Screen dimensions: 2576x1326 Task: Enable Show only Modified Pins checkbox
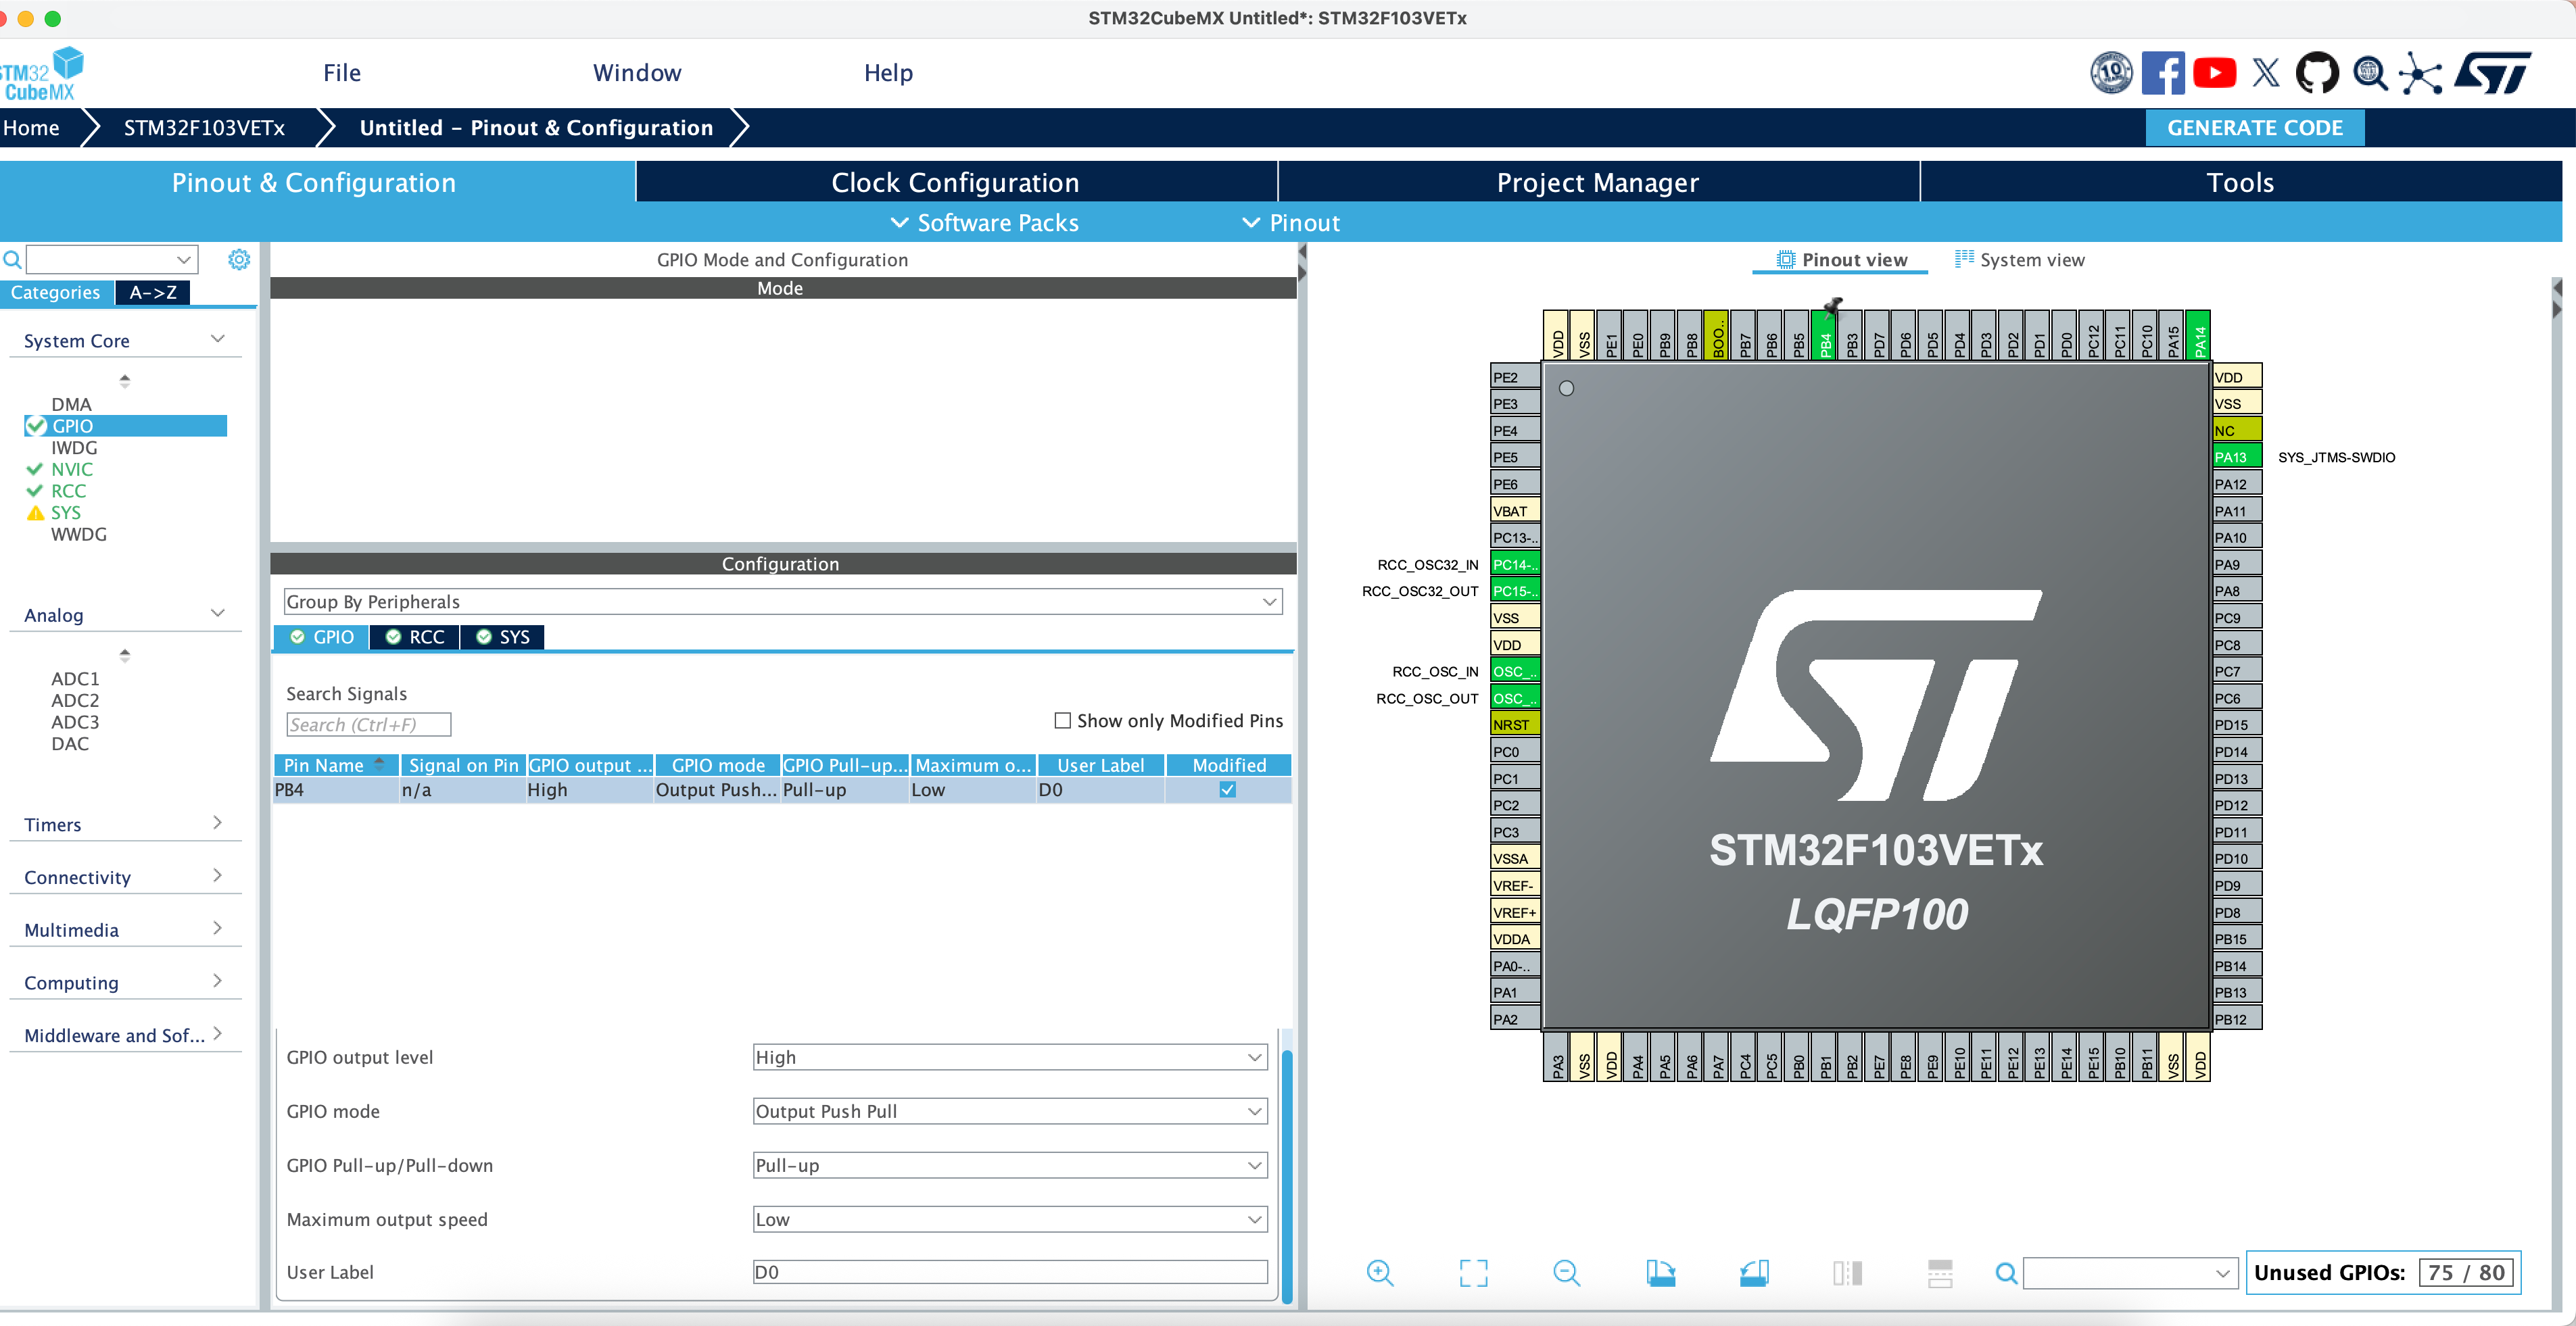(1063, 720)
